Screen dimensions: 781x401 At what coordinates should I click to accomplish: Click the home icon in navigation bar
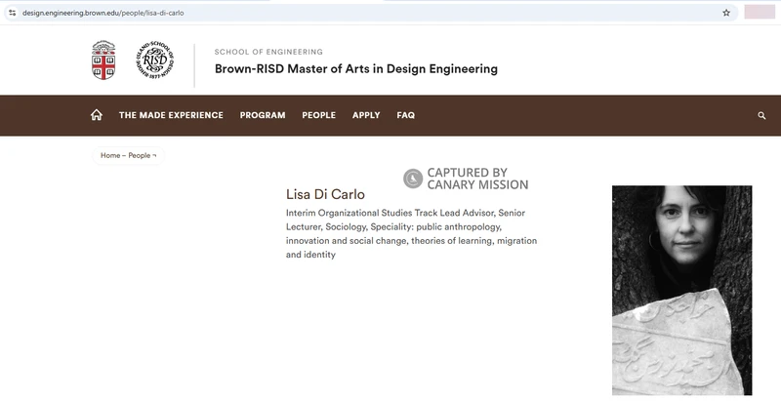coord(97,115)
